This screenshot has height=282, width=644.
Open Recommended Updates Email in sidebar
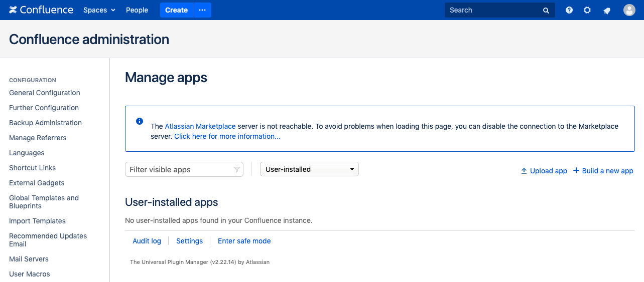point(48,240)
